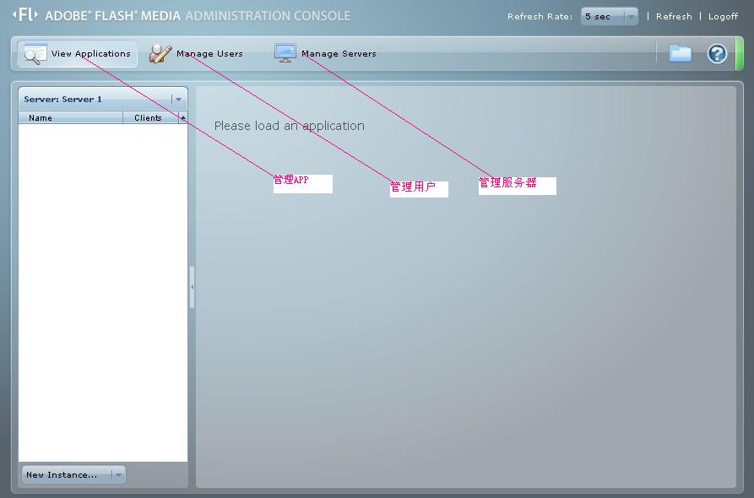Screen dimensions: 754x498
Task: Sort by the Name column header
Action: tap(71, 118)
